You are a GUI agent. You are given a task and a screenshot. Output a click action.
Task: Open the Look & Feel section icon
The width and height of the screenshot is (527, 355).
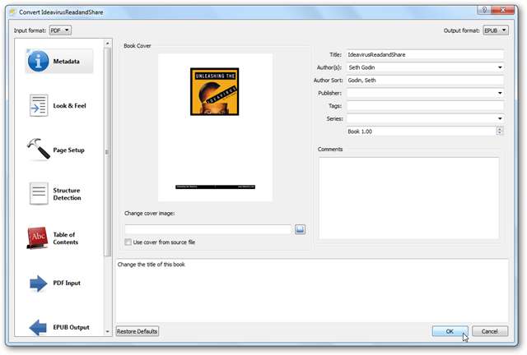coord(39,105)
